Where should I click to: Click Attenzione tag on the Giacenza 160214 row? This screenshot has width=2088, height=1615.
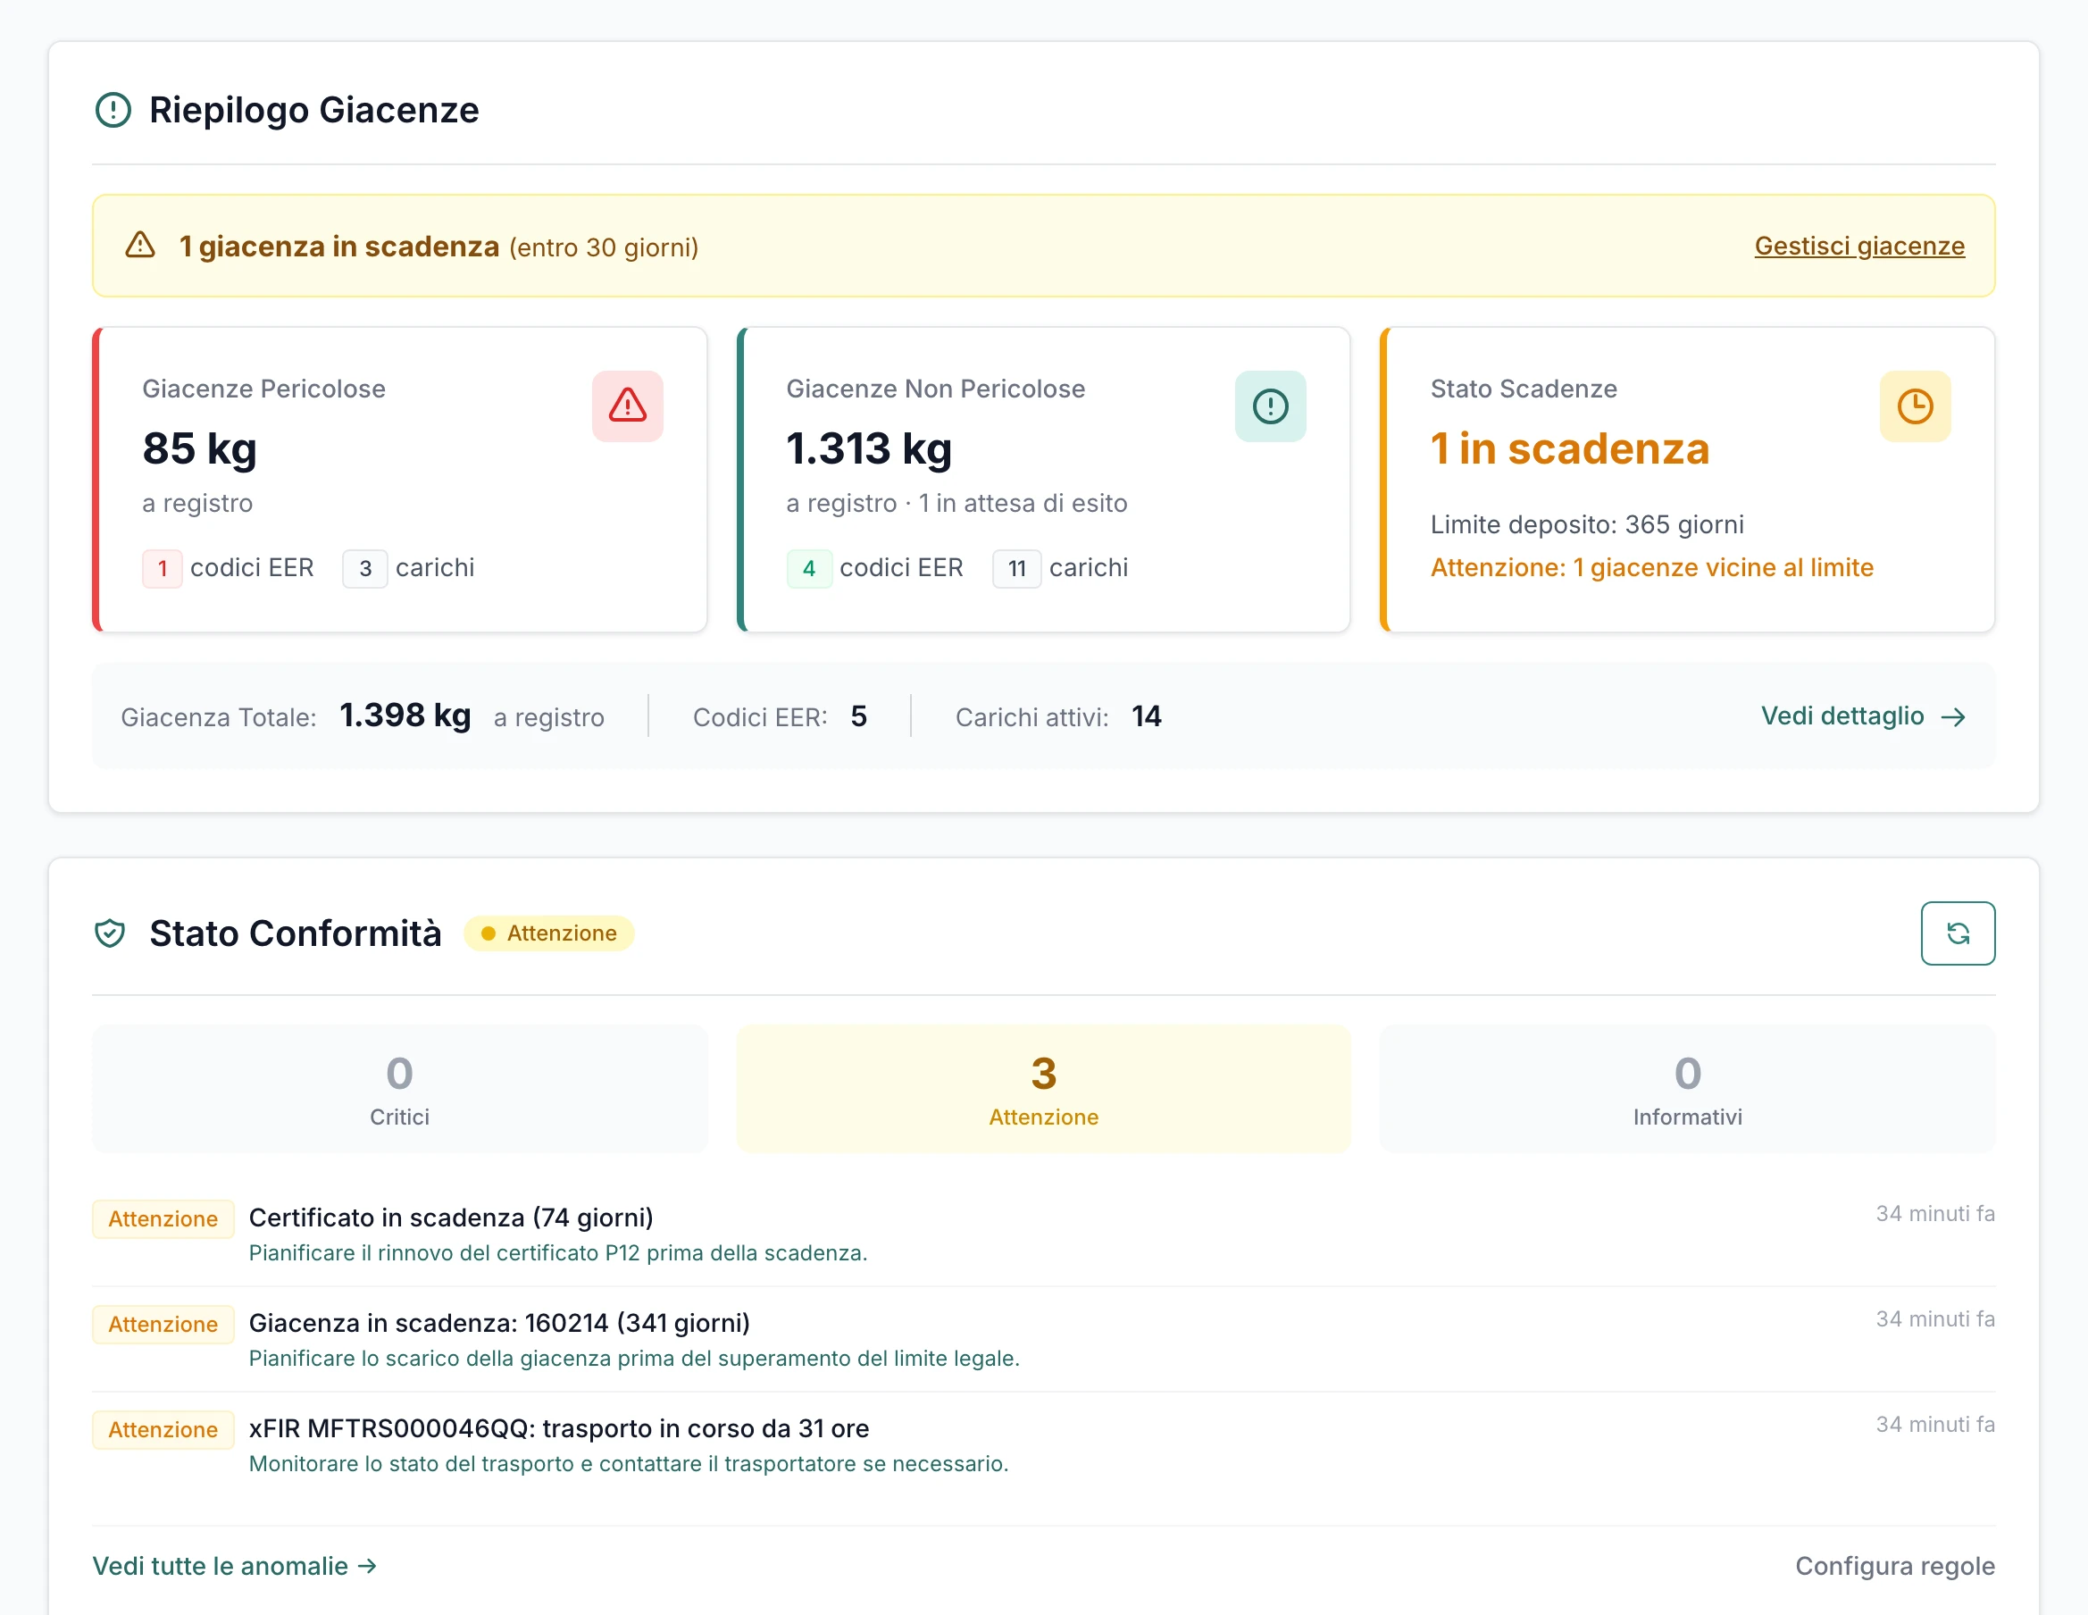pyautogui.click(x=163, y=1325)
